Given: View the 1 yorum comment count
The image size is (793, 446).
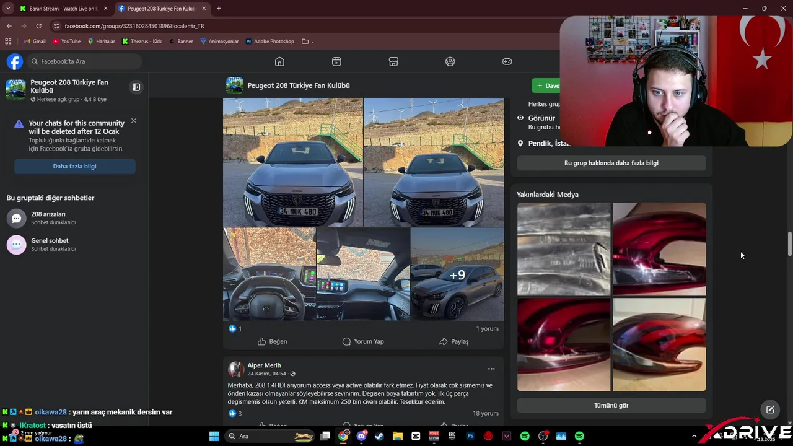Looking at the screenshot, I should click(487, 329).
